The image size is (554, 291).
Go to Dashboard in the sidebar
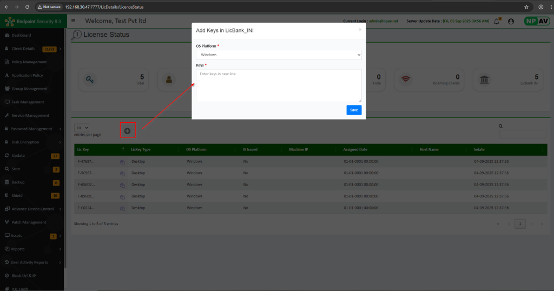click(22, 35)
